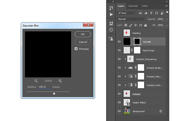Lock position move icon
The width and height of the screenshot is (190, 121).
(x=135, y=25)
